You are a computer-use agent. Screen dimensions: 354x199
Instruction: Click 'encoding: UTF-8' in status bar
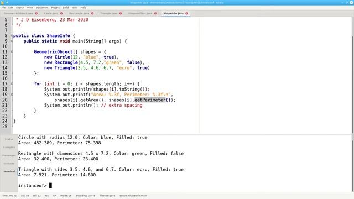(x=85, y=196)
